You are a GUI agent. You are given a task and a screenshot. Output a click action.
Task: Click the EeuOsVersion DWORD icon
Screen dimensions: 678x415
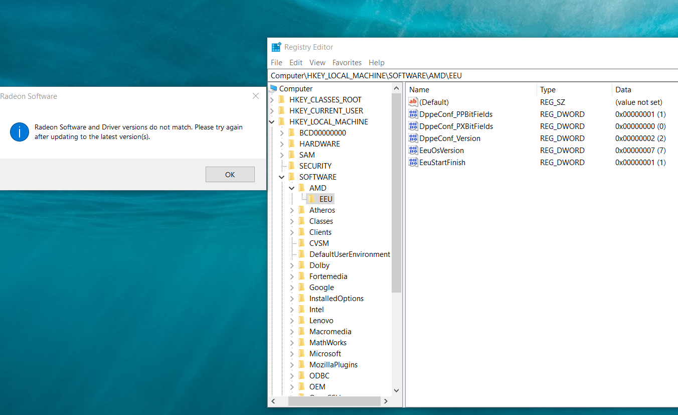pos(413,150)
